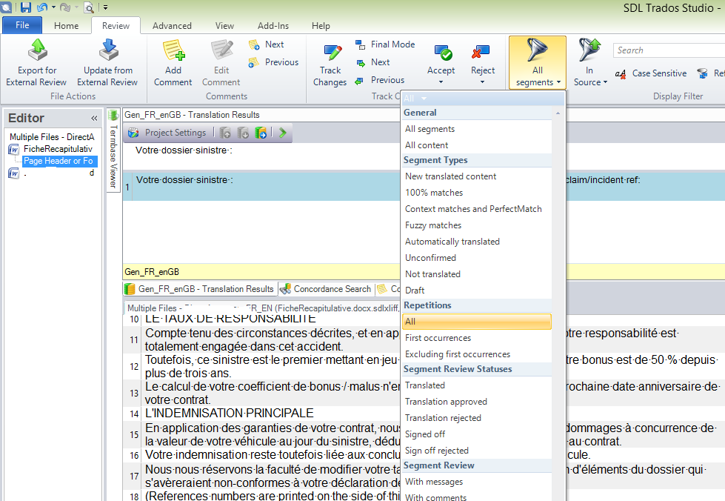Open Customize Quick Access Toolbar dropdown
The width and height of the screenshot is (725, 501).
tap(105, 7)
